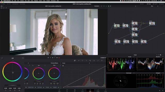Open the Qualifier eyedropper palette
Image resolution: width=165 pixels, height=92 pixels.
pyautogui.click(x=79, y=61)
